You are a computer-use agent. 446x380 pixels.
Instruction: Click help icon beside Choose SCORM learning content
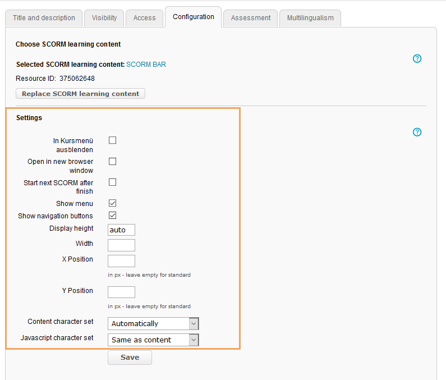click(417, 59)
